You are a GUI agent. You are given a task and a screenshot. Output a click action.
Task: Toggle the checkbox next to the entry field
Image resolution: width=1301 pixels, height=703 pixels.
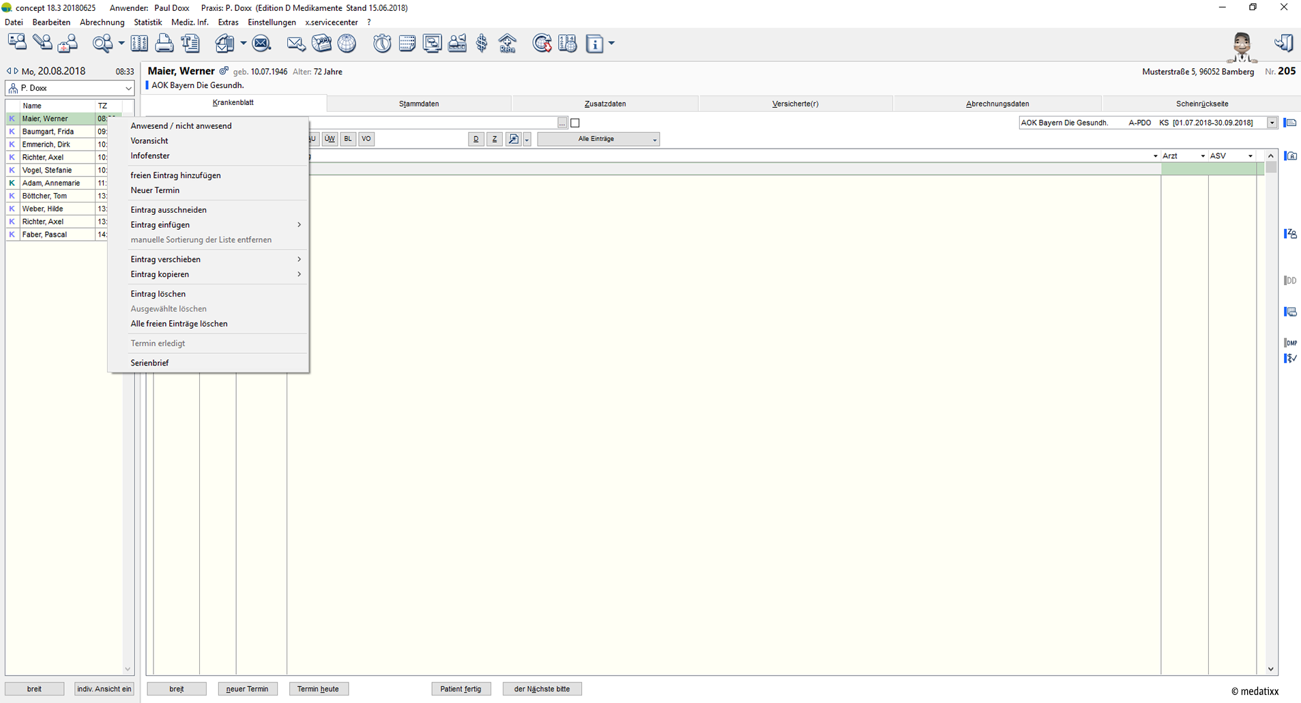(575, 123)
